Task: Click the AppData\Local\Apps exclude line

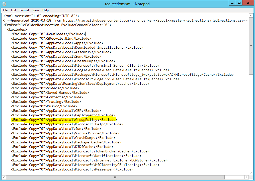Action: click(57, 43)
